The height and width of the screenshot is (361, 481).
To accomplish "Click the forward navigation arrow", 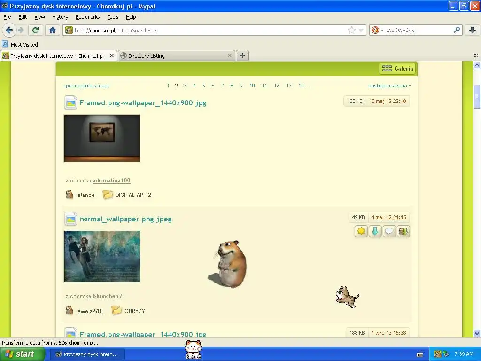I will click(x=21, y=30).
